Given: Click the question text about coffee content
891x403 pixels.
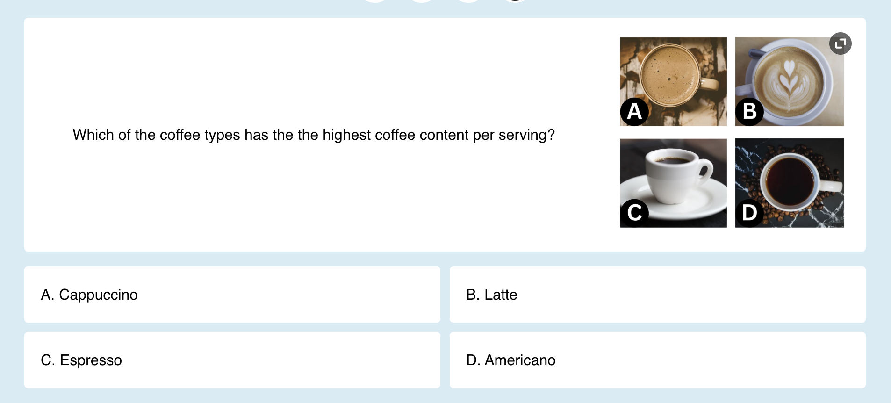Looking at the screenshot, I should 314,135.
